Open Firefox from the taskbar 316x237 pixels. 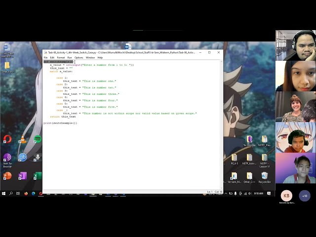click(x=26, y=194)
